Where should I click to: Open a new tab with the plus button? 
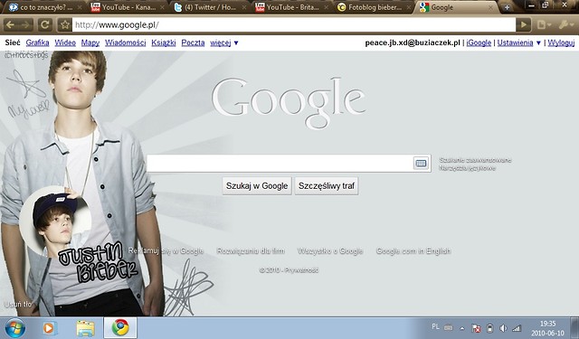coord(507,7)
